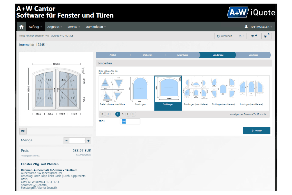Viewport: 292px width, 195px height.
Task: Go to page 1 of shapes
Action: coord(113,114)
